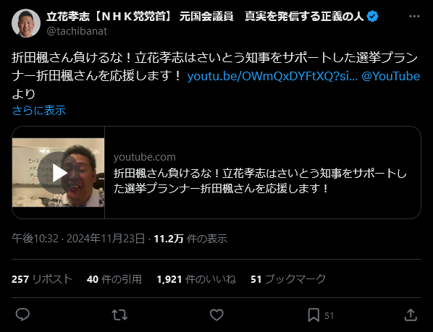Viewport: 433px width, 332px height.
Task: Open the @tachibanat handle
Action: tap(77, 31)
